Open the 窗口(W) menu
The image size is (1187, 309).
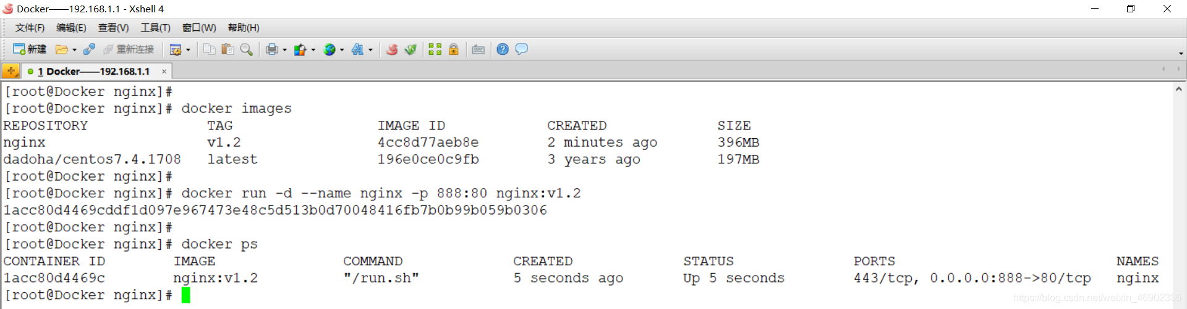click(199, 28)
